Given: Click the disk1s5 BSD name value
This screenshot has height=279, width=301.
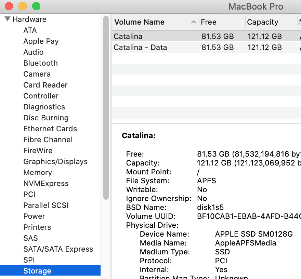Looking at the screenshot, I should click(x=210, y=207).
